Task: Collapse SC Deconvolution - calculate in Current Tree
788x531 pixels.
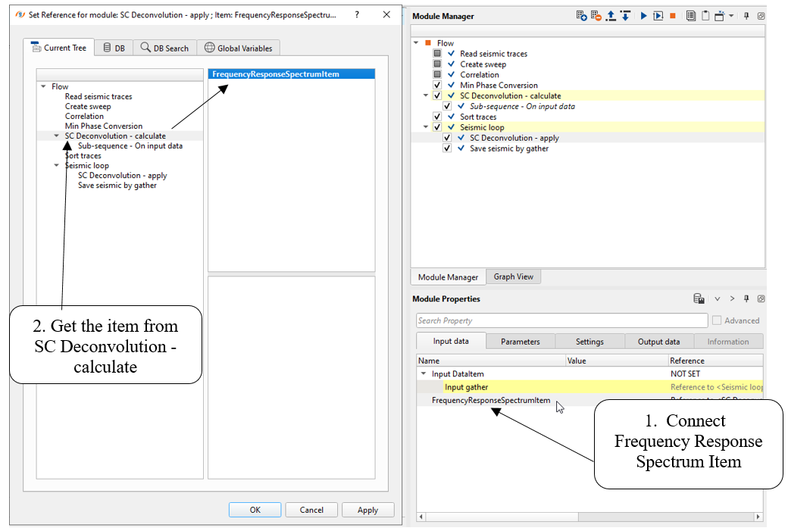Action: tap(56, 136)
